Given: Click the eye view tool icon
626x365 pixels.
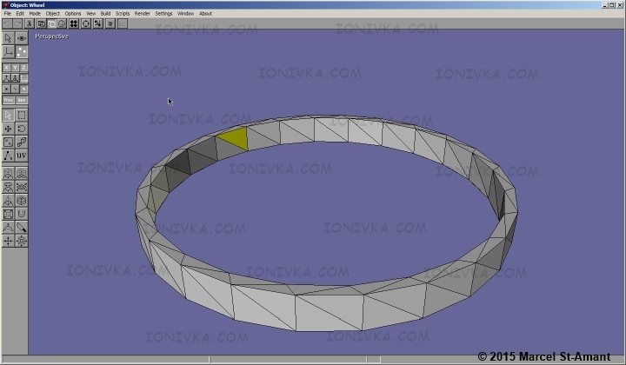Looking at the screenshot, I should point(22,39).
